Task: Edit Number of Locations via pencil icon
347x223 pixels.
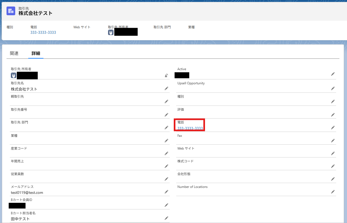Action: (x=333, y=192)
